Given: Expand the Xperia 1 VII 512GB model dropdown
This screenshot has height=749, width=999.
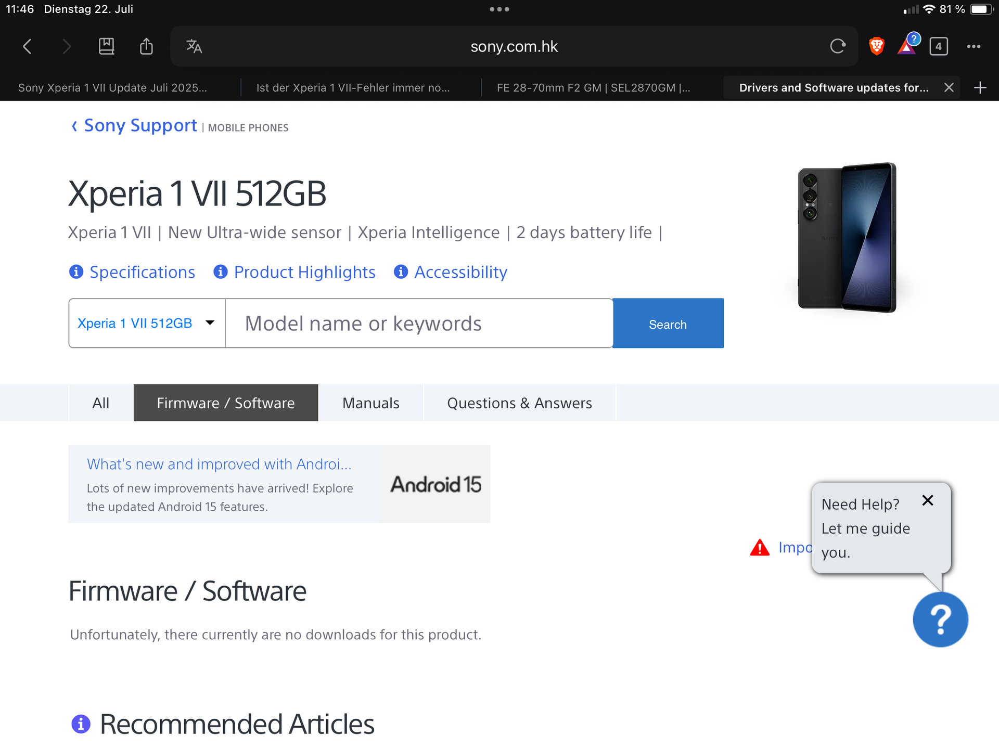Looking at the screenshot, I should coord(147,323).
